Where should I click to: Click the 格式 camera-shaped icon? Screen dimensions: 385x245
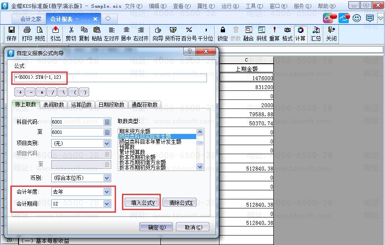point(288,30)
